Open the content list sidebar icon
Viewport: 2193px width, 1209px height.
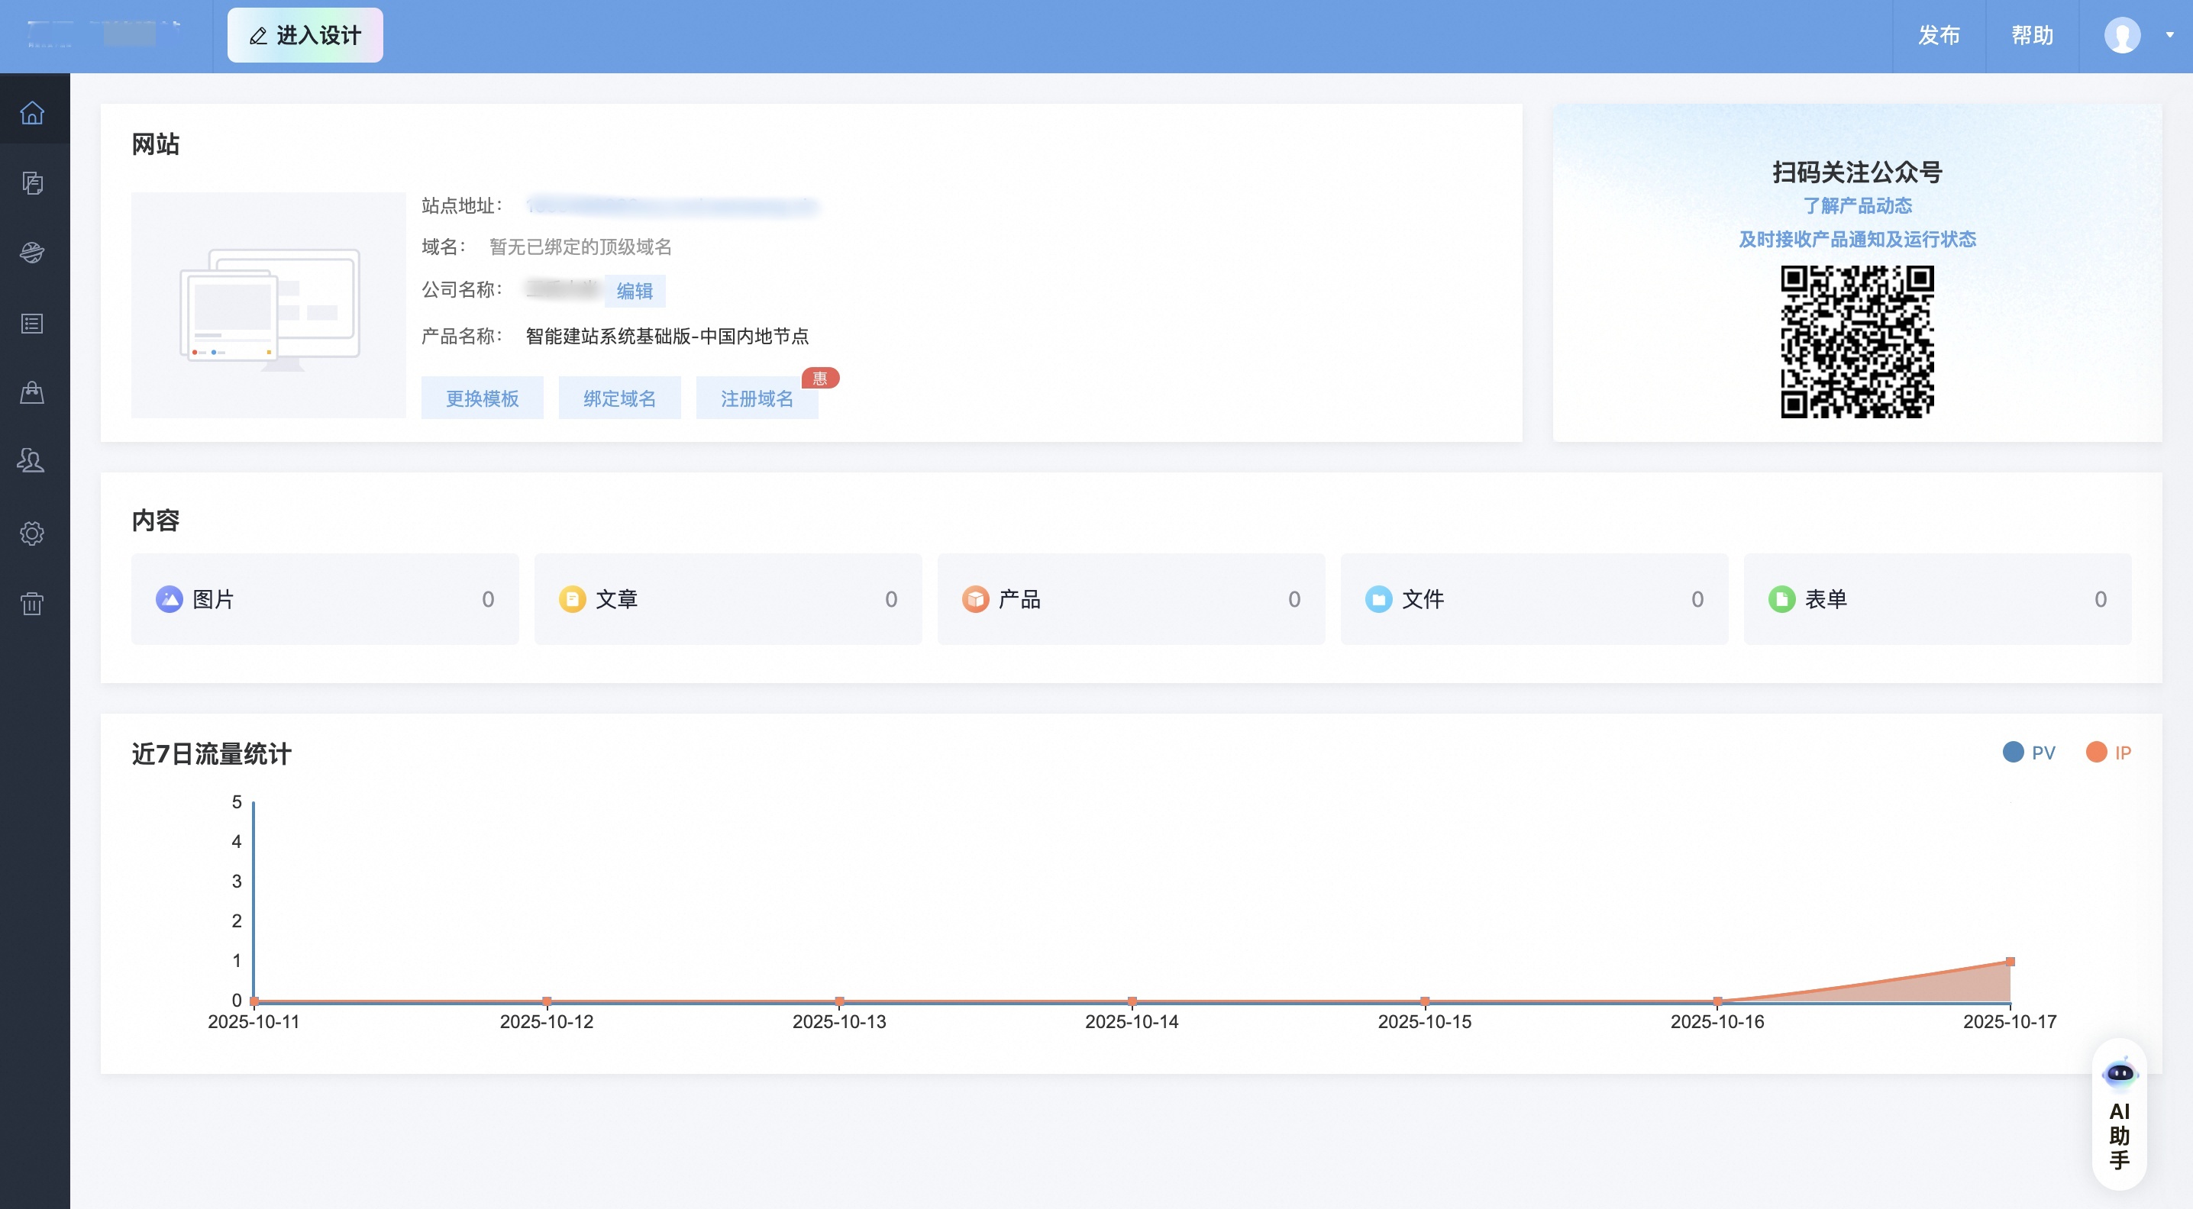pyautogui.click(x=32, y=324)
